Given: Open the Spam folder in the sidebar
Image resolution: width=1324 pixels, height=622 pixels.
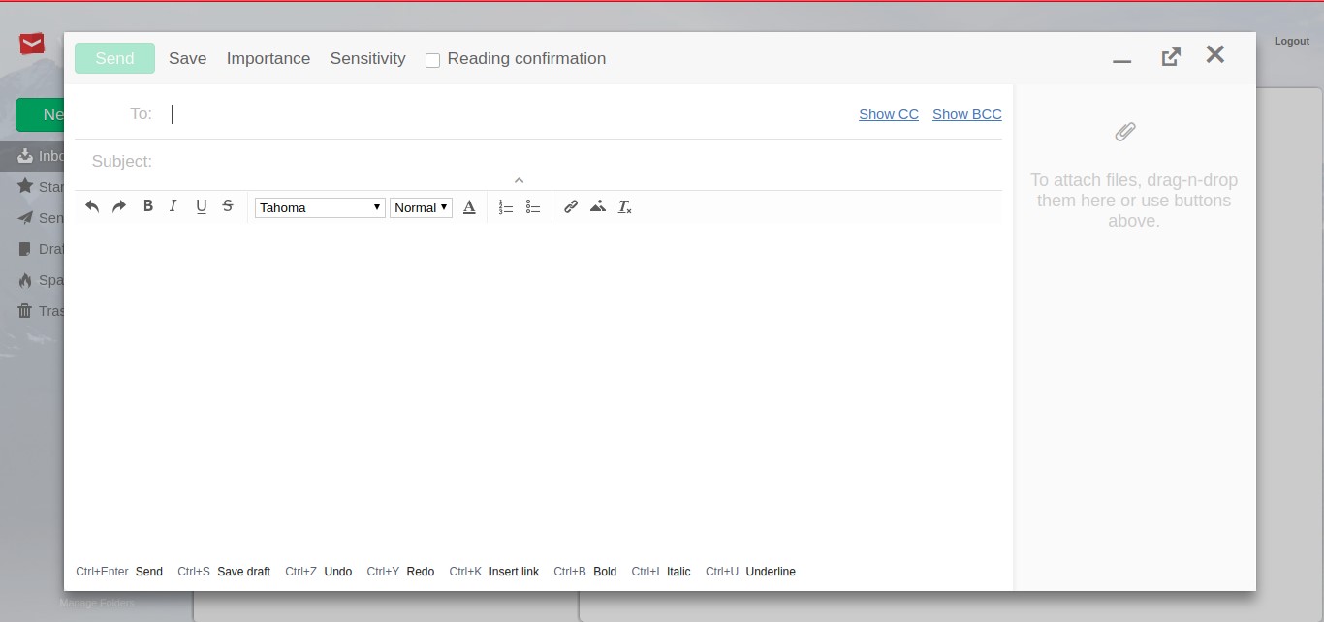Looking at the screenshot, I should click(46, 280).
